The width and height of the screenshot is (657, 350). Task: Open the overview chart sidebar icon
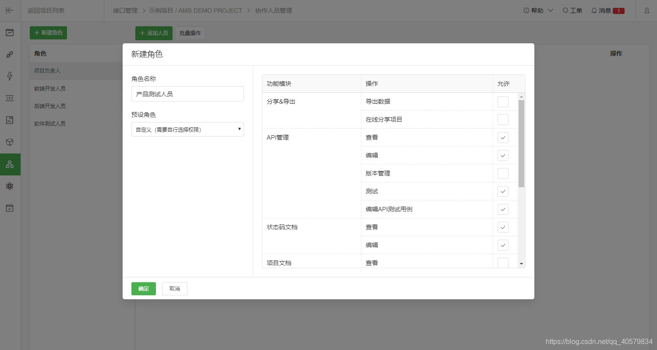(10, 32)
